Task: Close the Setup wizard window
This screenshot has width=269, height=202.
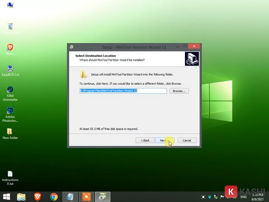Action: [x=194, y=46]
